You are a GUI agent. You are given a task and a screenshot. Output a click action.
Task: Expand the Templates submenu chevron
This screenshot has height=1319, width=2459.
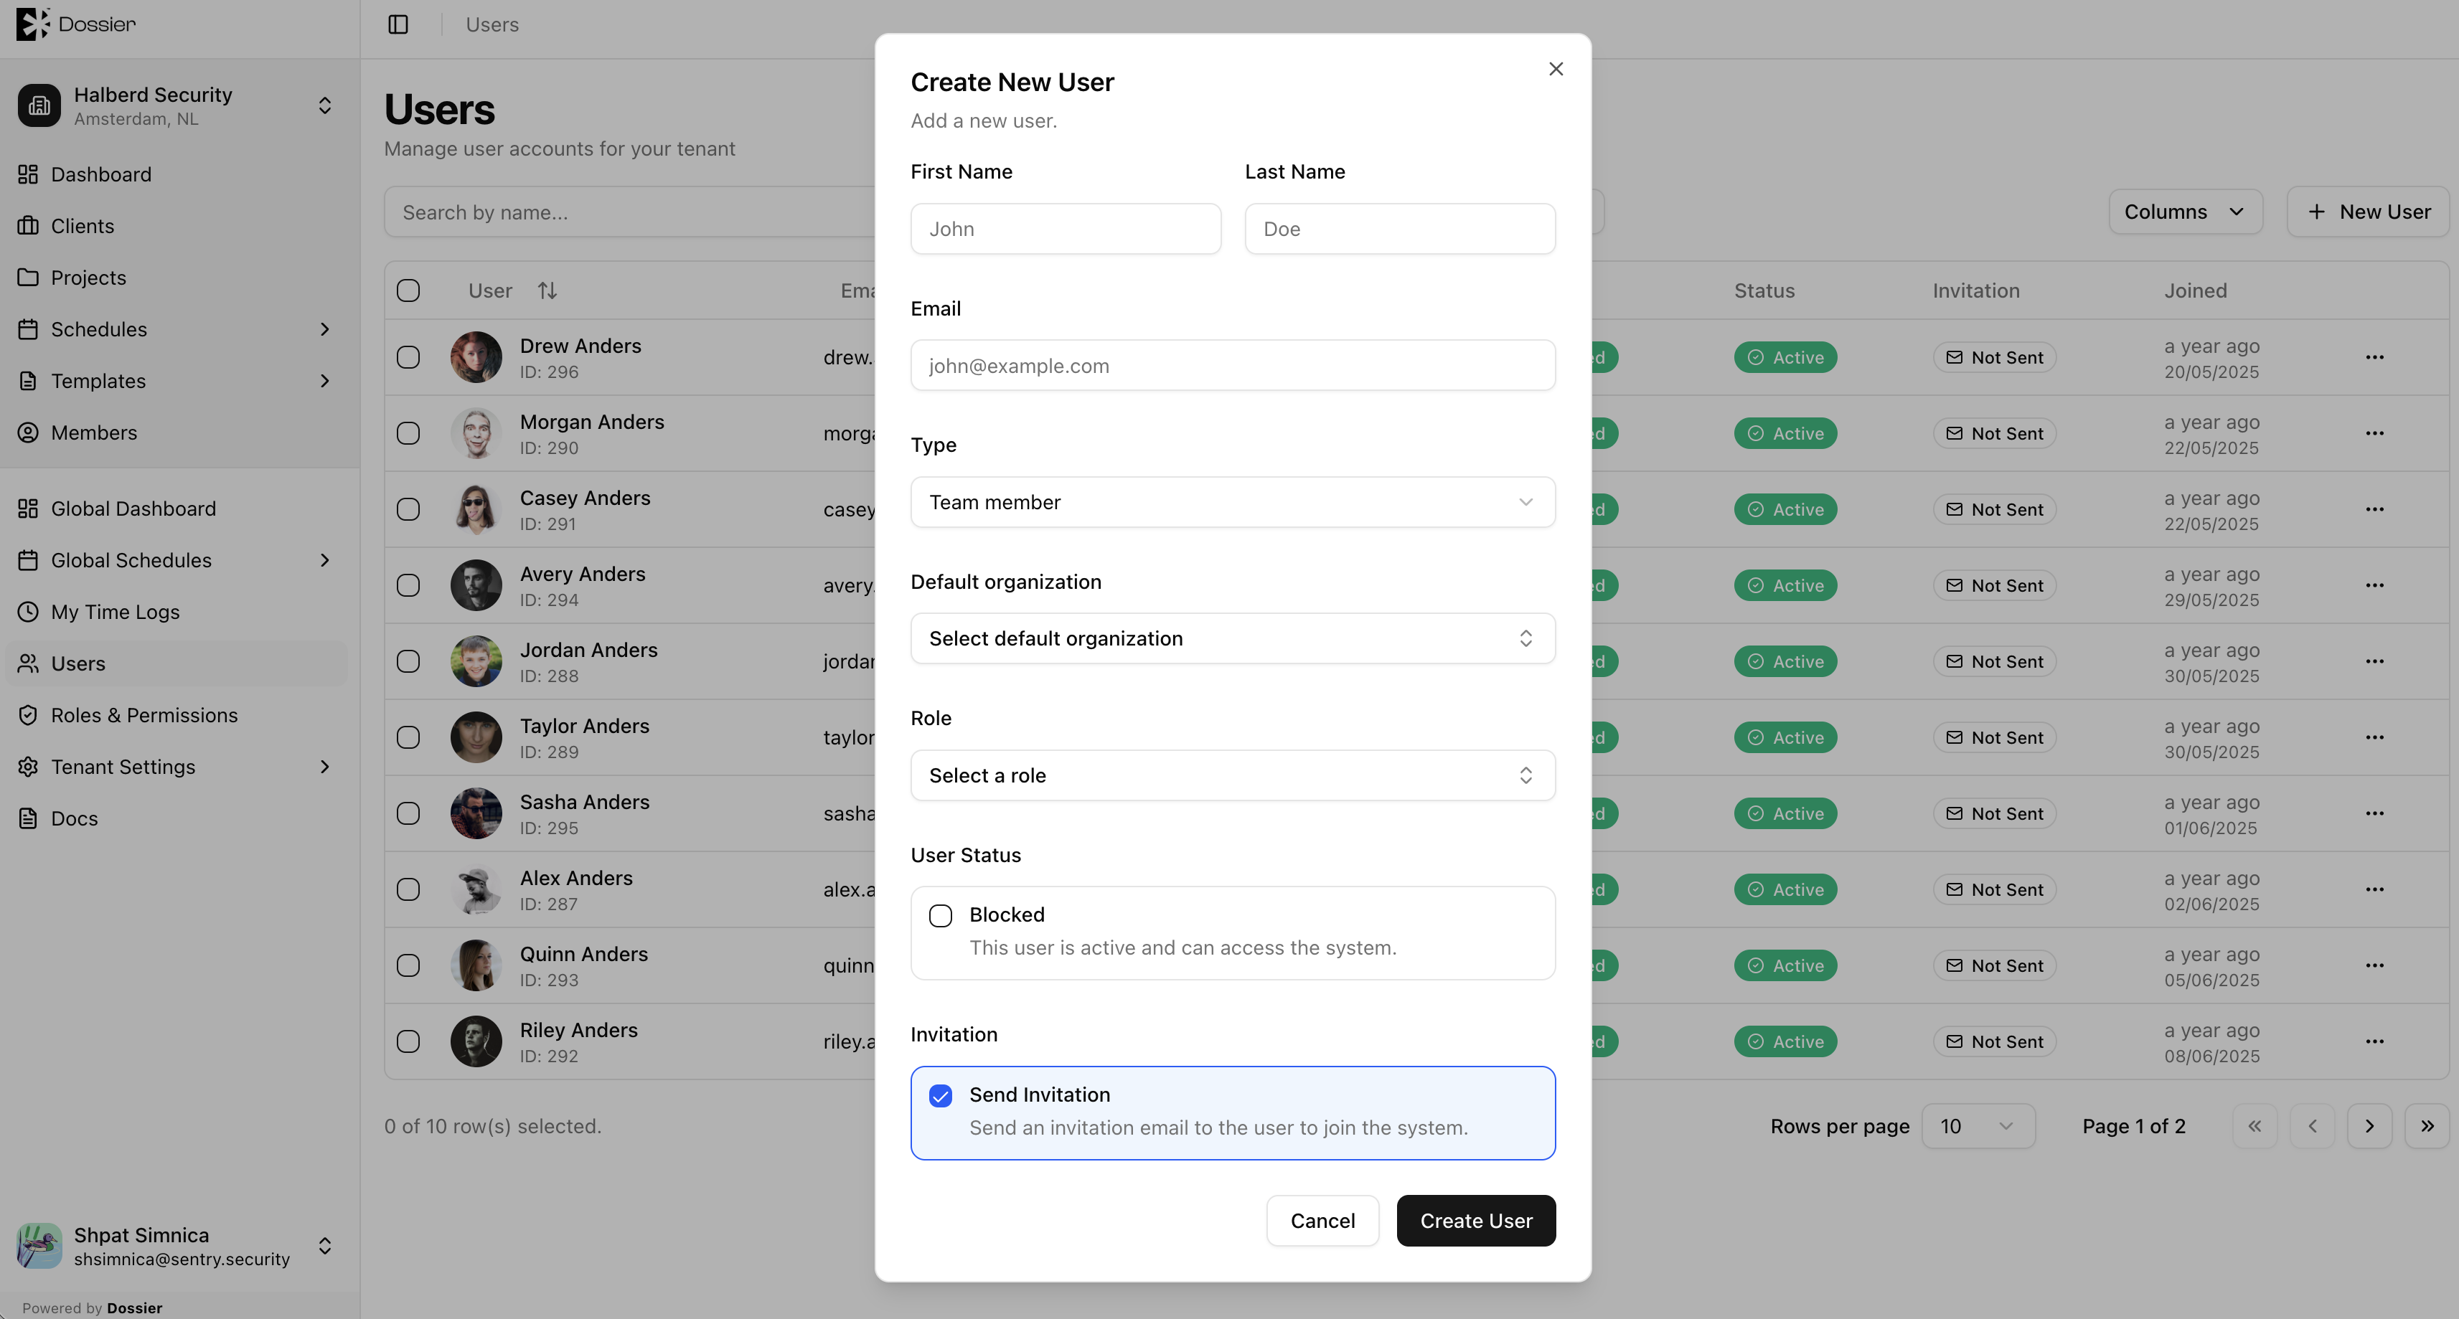tap(324, 381)
